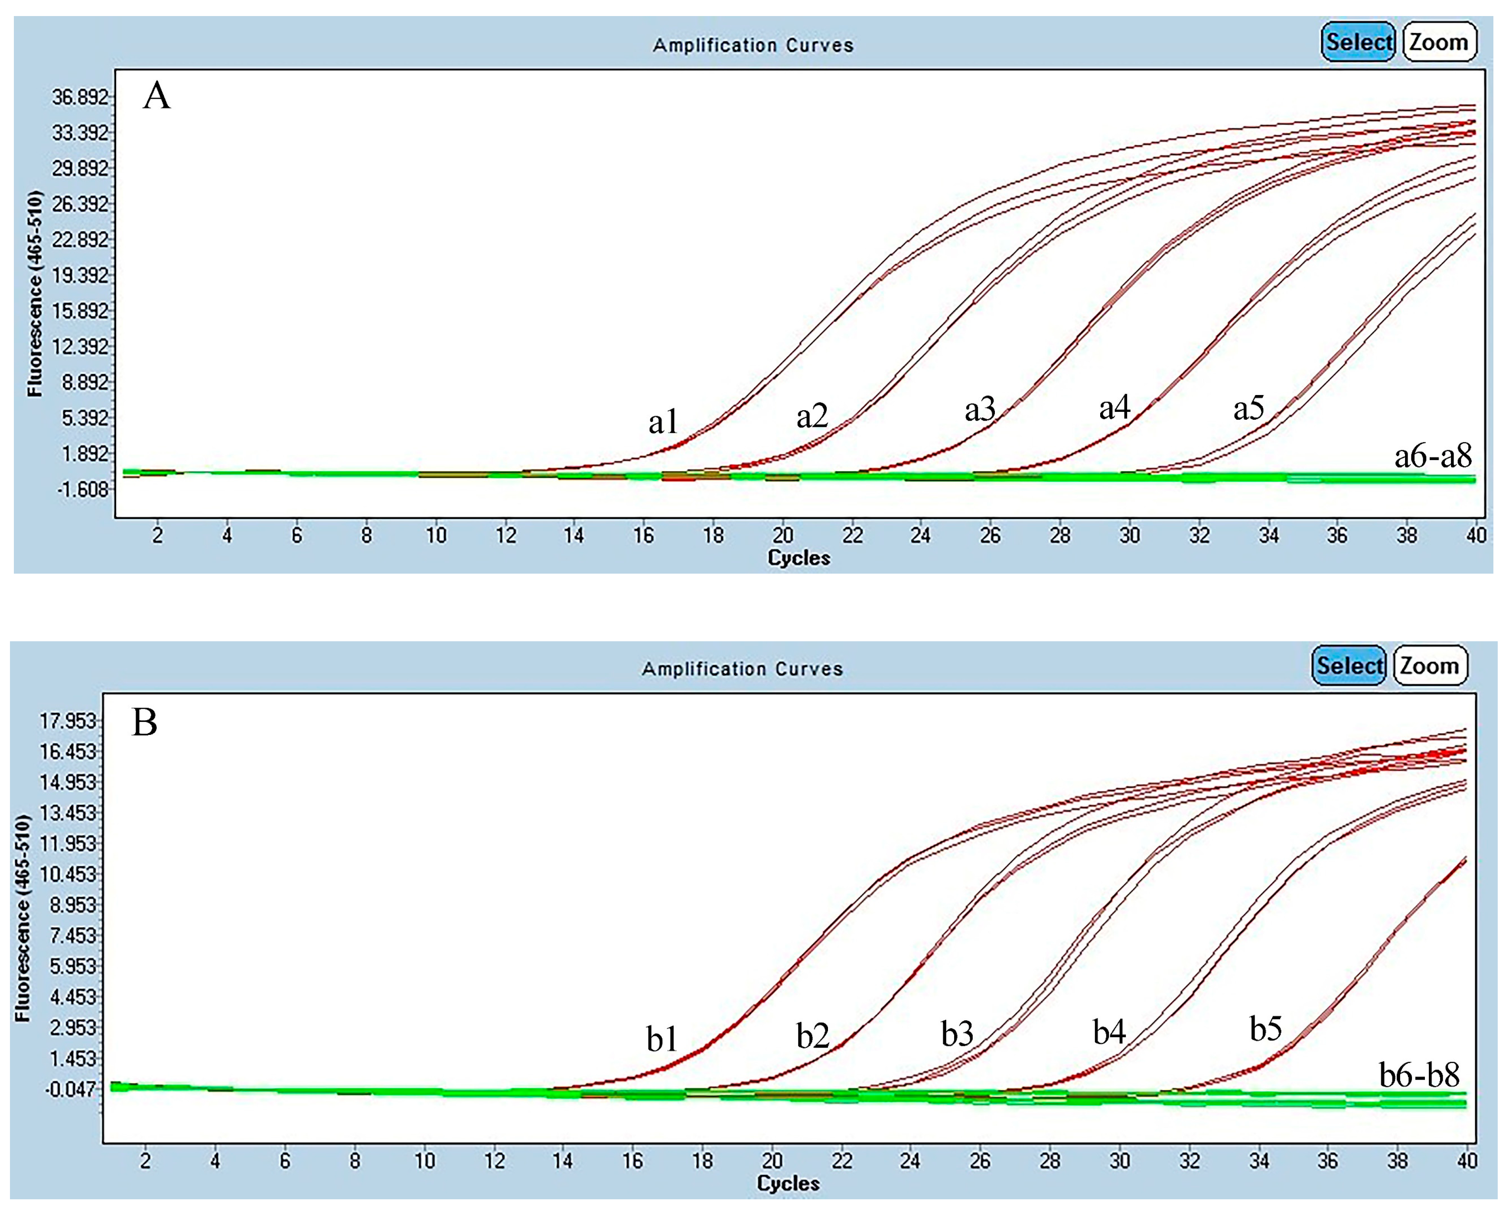The image size is (1509, 1211).
Task: Click panel letter B in bottom chart
Action: (145, 722)
